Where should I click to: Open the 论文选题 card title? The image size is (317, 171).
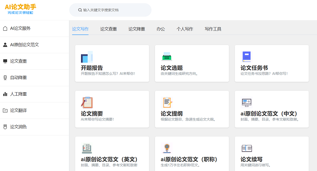[x=172, y=68]
